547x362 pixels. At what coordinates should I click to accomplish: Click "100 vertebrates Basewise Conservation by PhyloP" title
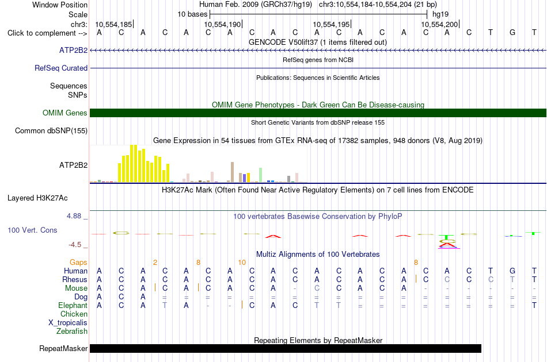[x=318, y=217]
